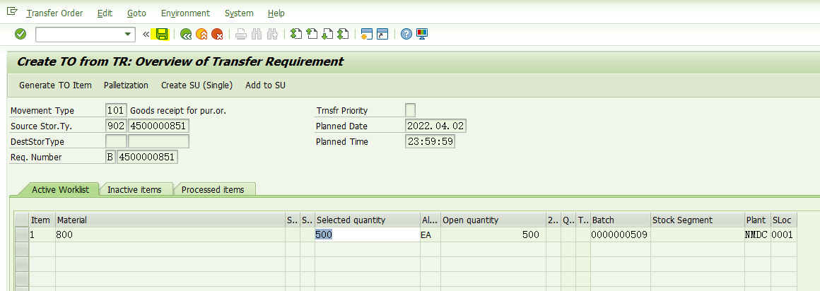Viewport: 820px width, 291px height.
Task: Select row 1 using its row selector
Action: click(x=20, y=234)
